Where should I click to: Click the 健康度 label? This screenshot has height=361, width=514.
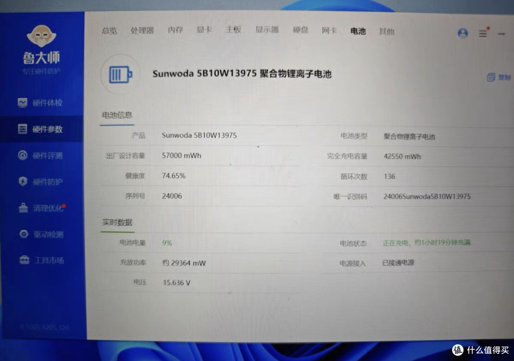coord(135,176)
